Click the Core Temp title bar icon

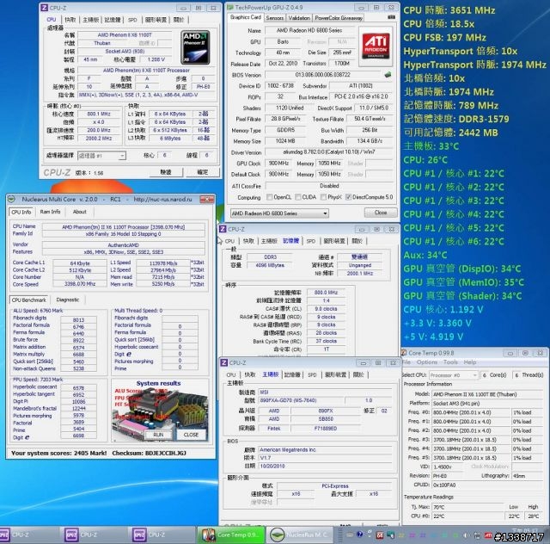pyautogui.click(x=404, y=353)
